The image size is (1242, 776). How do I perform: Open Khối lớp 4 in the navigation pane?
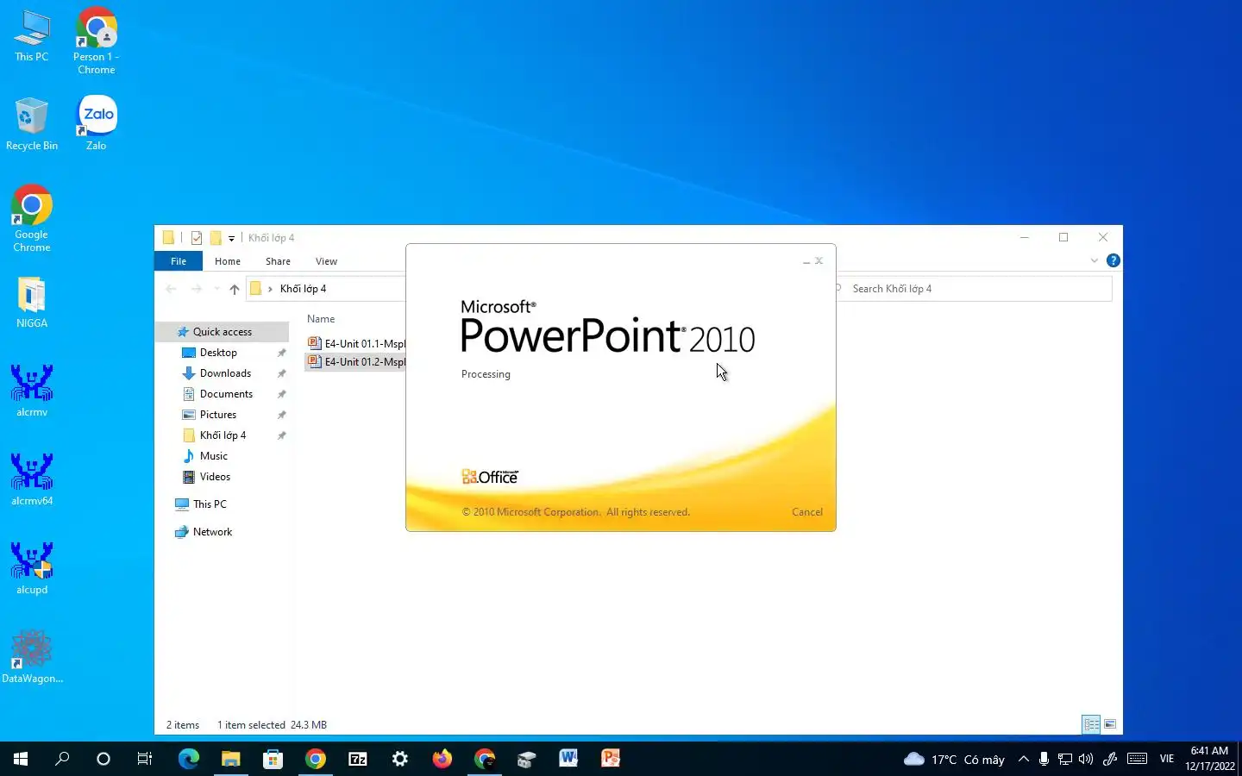point(223,435)
